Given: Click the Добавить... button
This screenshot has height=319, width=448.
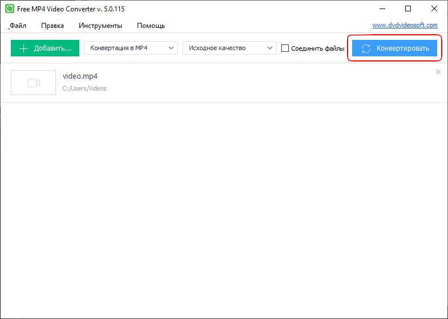Looking at the screenshot, I should (x=45, y=48).
